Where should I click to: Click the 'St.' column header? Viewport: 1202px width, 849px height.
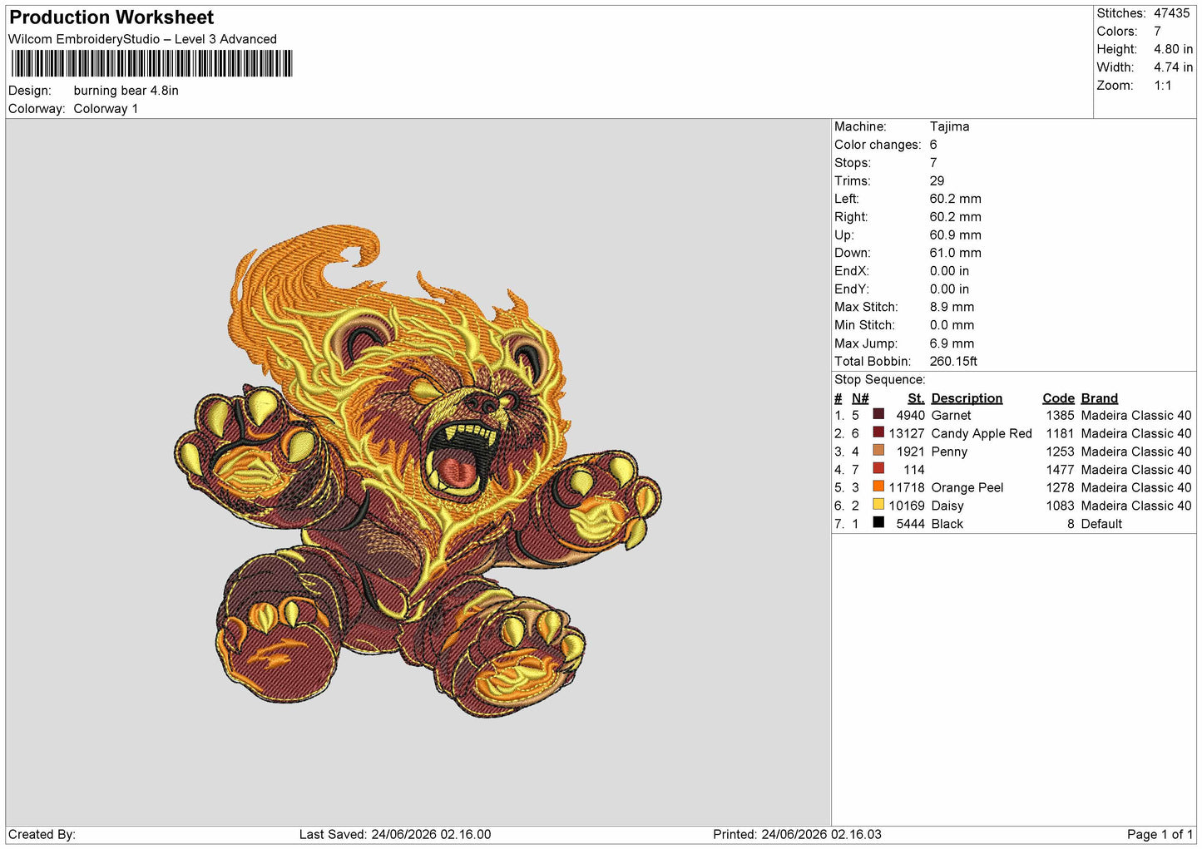pos(916,398)
